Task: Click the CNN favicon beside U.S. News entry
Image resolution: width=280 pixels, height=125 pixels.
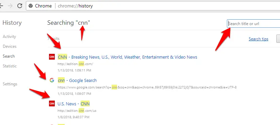Action: [52, 103]
